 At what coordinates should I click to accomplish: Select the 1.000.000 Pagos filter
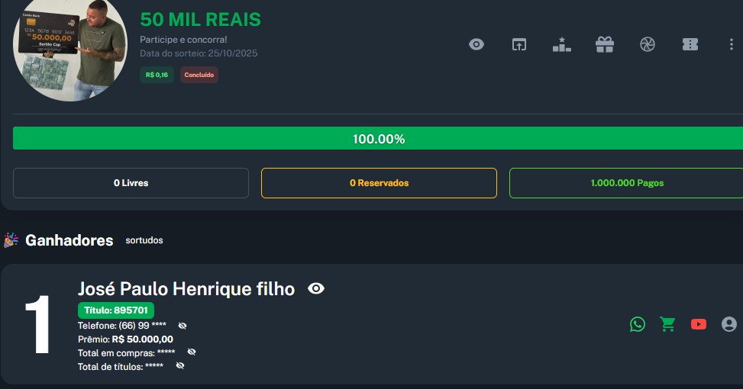[x=626, y=183]
